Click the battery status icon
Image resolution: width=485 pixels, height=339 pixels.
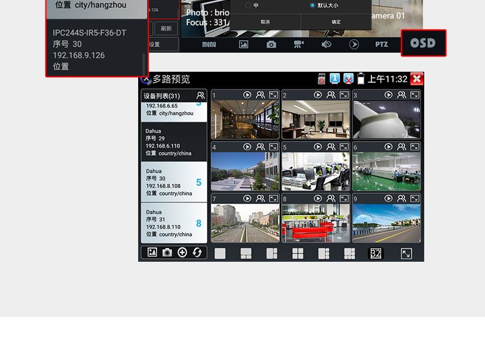[x=360, y=78]
